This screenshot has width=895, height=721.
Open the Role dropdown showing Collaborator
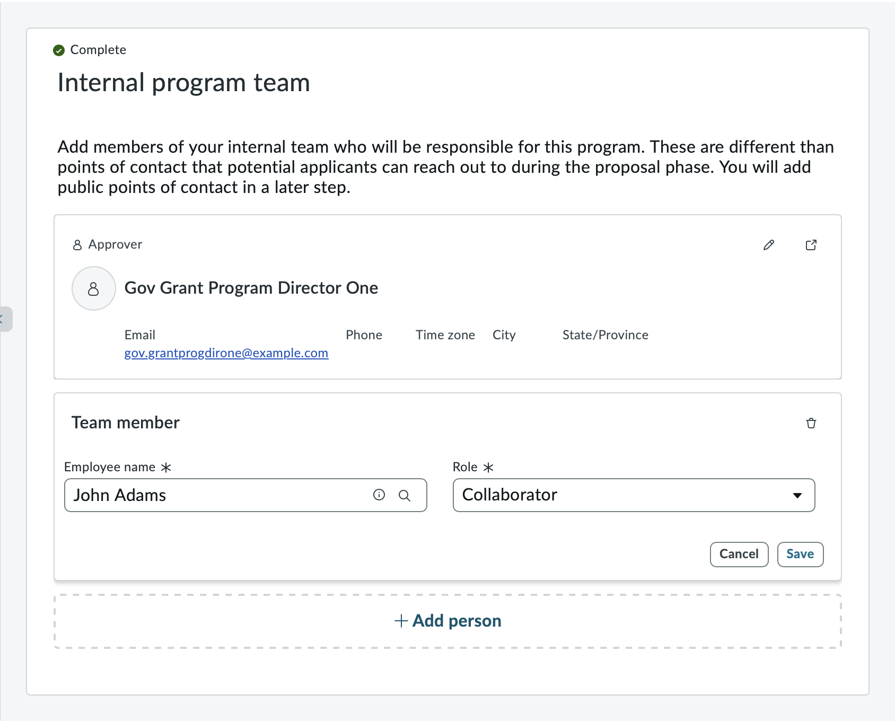point(634,495)
